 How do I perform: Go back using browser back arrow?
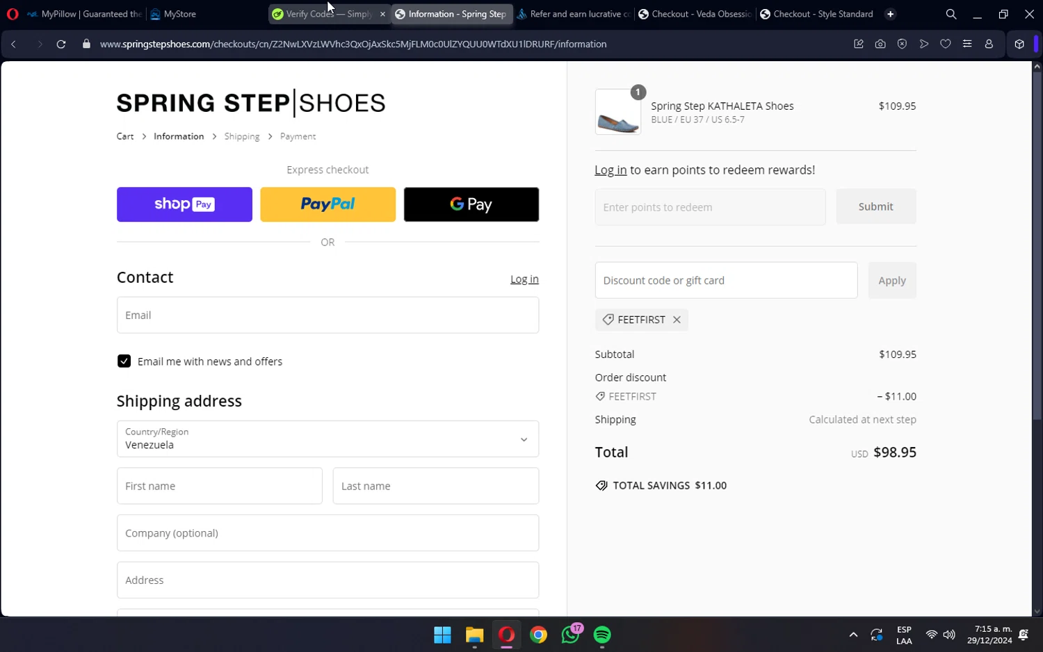tap(13, 44)
